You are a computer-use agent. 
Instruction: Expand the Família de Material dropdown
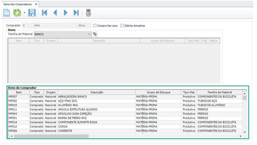(89, 34)
